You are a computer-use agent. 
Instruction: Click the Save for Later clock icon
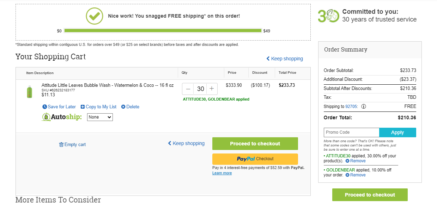[x=44, y=107]
